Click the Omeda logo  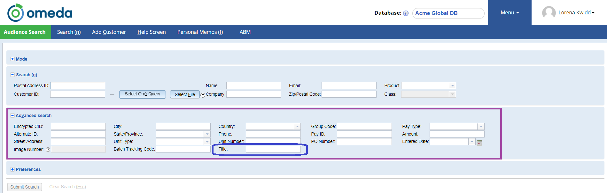tap(40, 13)
